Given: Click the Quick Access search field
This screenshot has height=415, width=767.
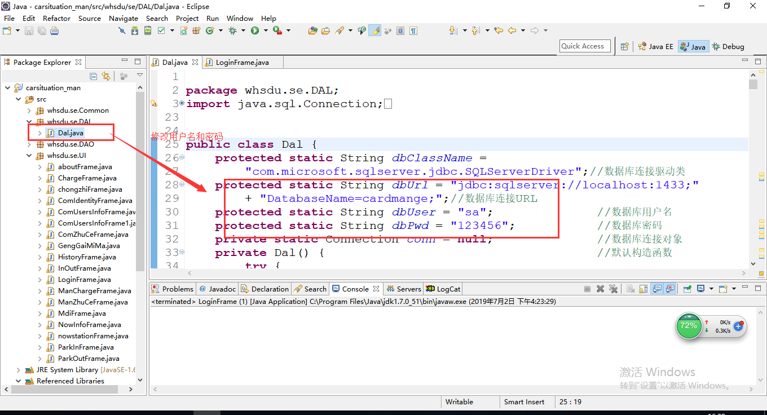Looking at the screenshot, I should coord(585,46).
